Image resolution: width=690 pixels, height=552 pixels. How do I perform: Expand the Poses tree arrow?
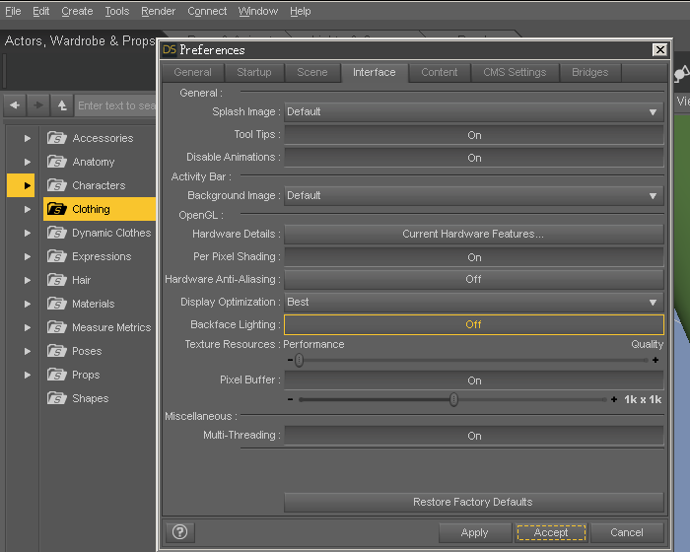[28, 351]
